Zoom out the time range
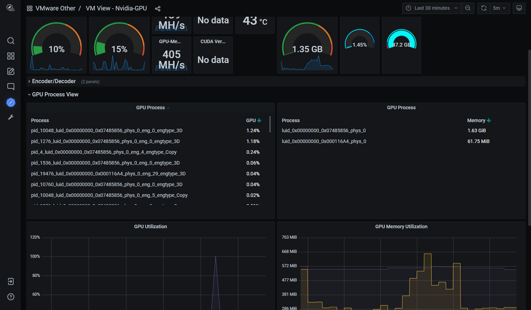This screenshot has width=531, height=310. pyautogui.click(x=468, y=8)
